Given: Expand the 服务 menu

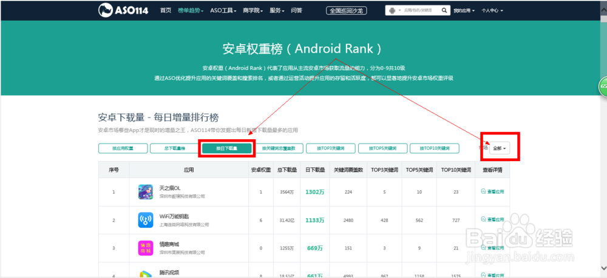Looking at the screenshot, I should tap(277, 10).
